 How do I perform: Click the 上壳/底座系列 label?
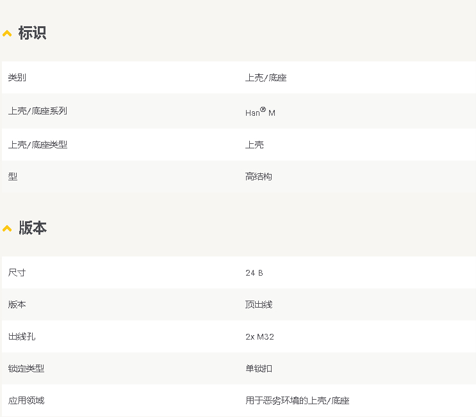(x=38, y=111)
